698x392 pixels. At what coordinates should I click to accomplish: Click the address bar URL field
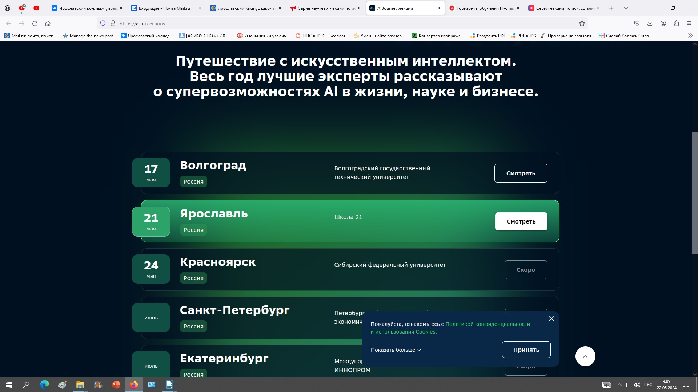point(327,24)
